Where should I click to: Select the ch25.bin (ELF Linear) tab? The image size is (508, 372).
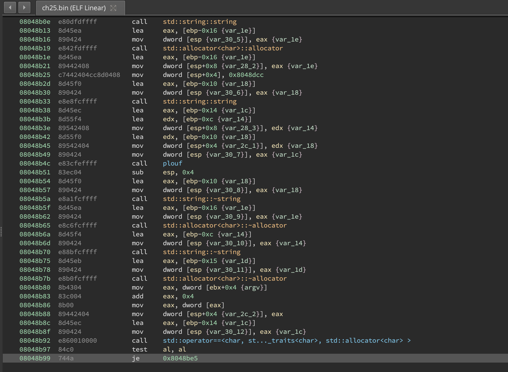point(74,8)
